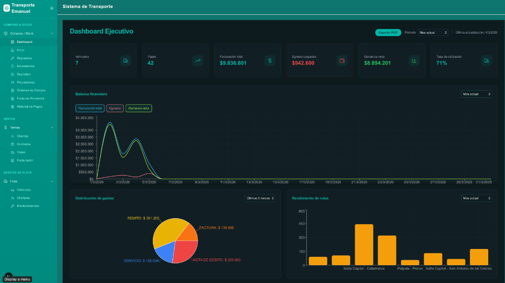
Task: Open Repuestos in the sidebar
Action: [x=24, y=58]
